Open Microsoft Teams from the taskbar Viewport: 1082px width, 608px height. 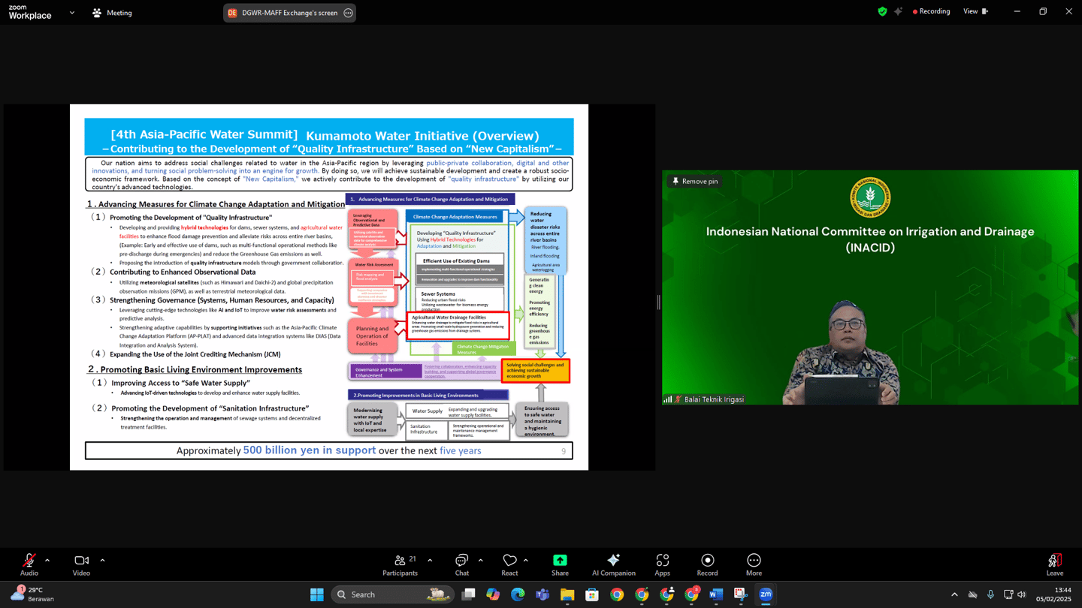(543, 594)
